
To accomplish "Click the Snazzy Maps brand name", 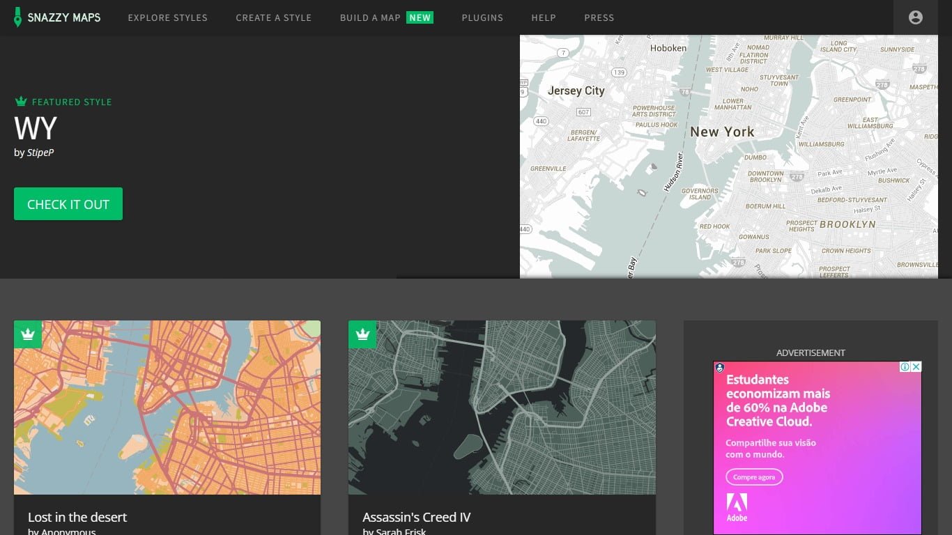I will click(x=64, y=17).
